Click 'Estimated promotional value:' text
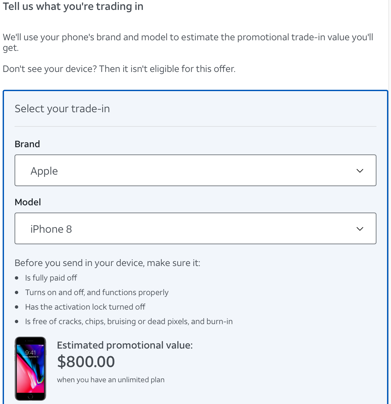 coord(125,345)
